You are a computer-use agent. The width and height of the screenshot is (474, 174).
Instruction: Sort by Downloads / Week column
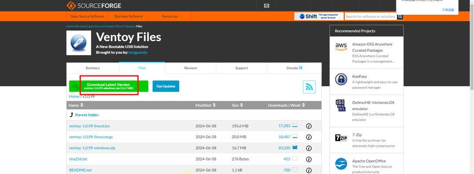(x=286, y=105)
